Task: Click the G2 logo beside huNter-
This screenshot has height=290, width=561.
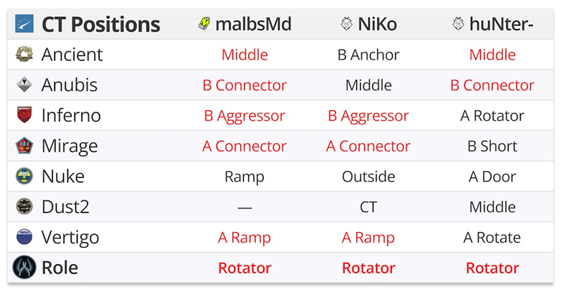Action: [458, 25]
